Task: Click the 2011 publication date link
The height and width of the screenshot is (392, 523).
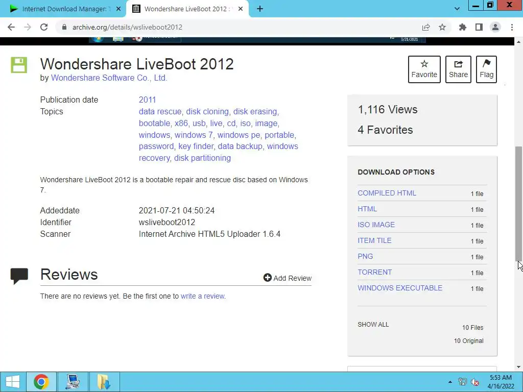Action: point(148,100)
